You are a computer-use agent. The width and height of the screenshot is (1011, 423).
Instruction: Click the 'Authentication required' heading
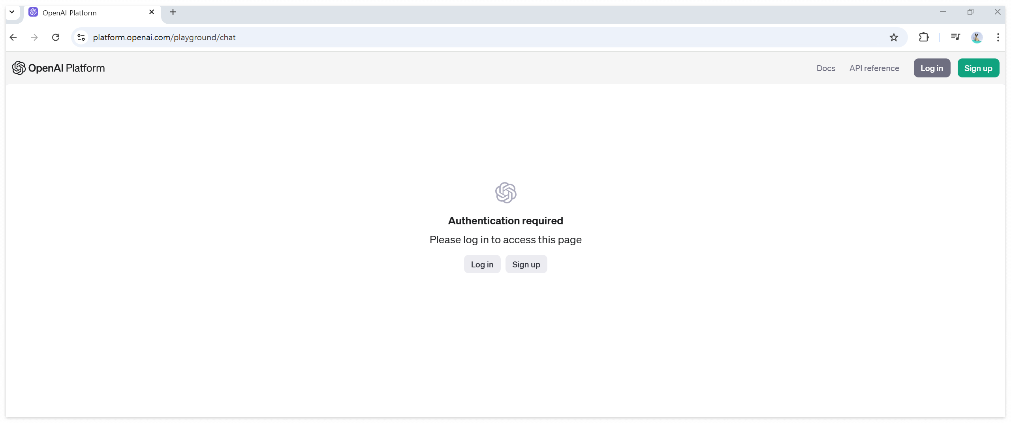[505, 221]
